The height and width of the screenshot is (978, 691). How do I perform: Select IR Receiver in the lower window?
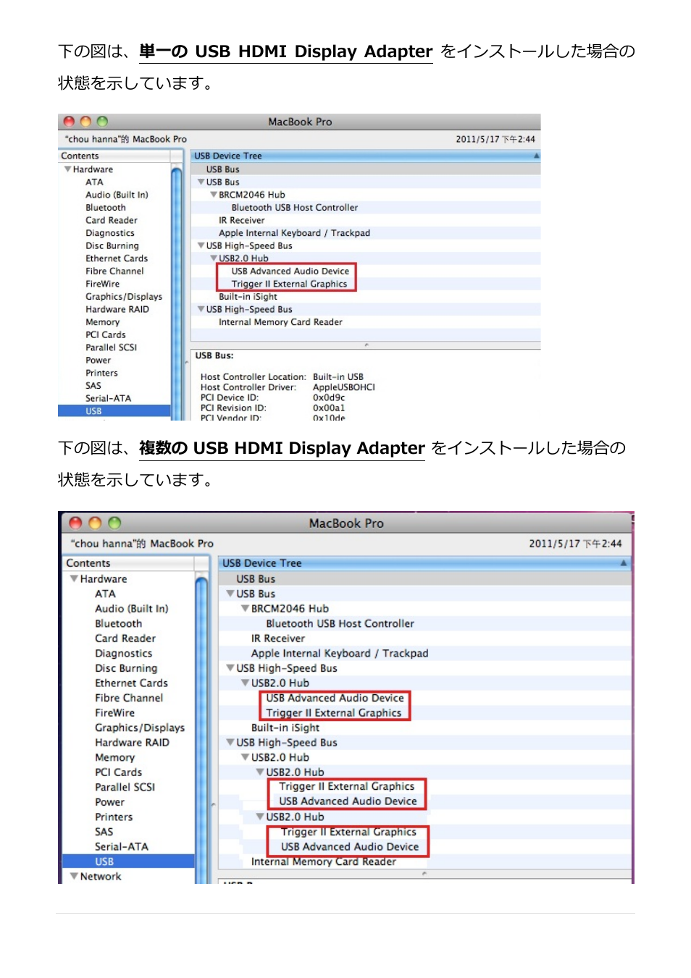[x=277, y=638]
